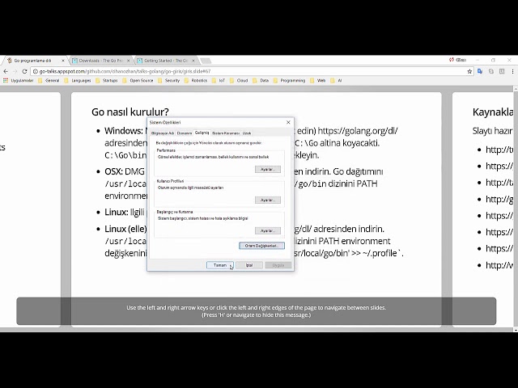Open the Web bookmarks folder

(317, 81)
